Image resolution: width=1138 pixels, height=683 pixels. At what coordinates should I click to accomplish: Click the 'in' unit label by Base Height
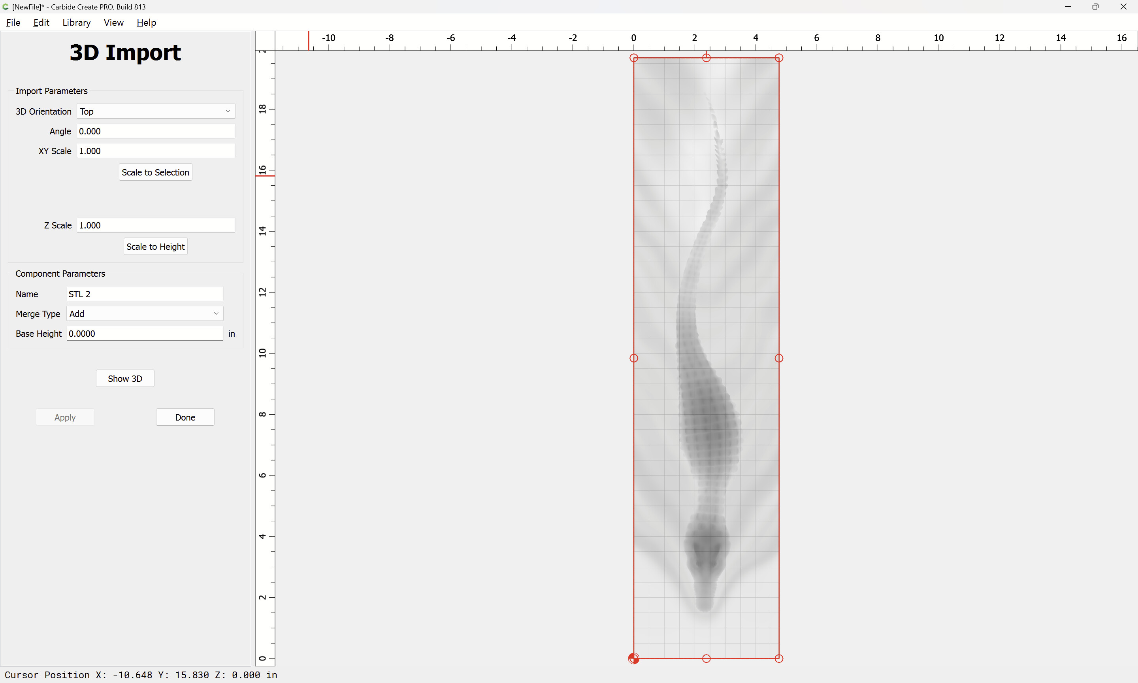232,334
